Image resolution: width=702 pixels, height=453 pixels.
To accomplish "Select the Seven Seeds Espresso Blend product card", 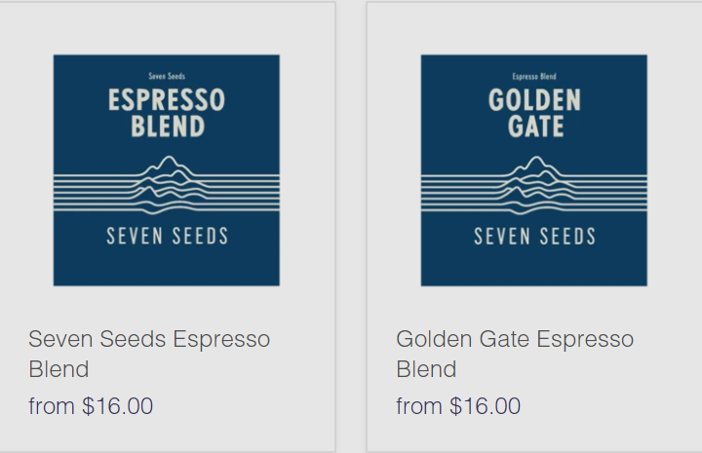I will [168, 227].
